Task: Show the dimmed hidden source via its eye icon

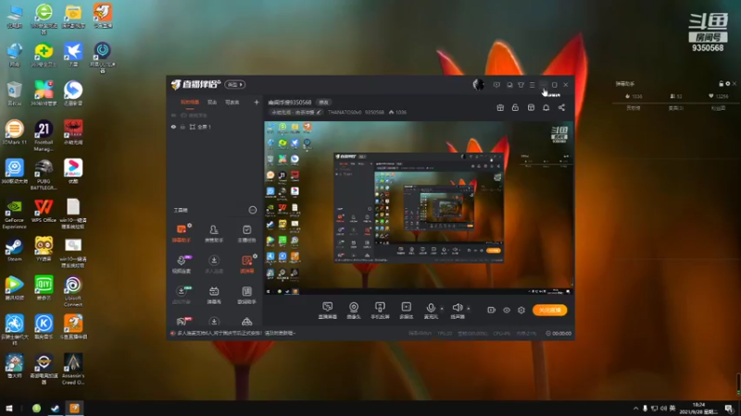Action: [x=173, y=115]
